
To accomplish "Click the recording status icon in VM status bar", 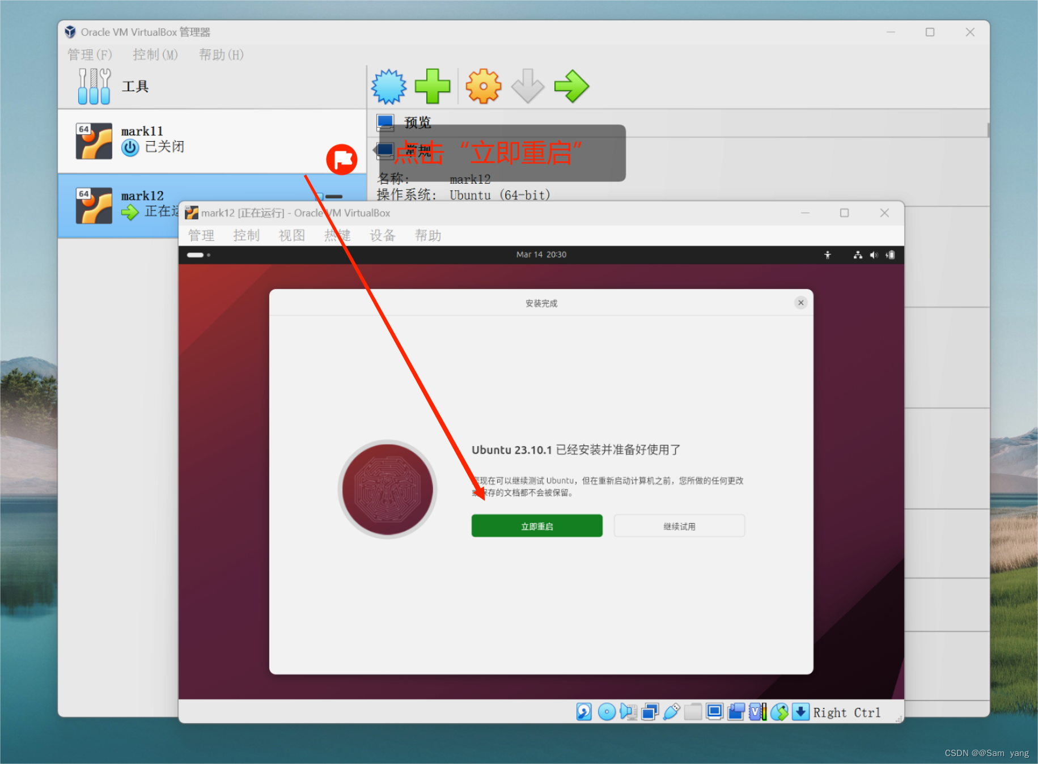I will click(x=736, y=711).
